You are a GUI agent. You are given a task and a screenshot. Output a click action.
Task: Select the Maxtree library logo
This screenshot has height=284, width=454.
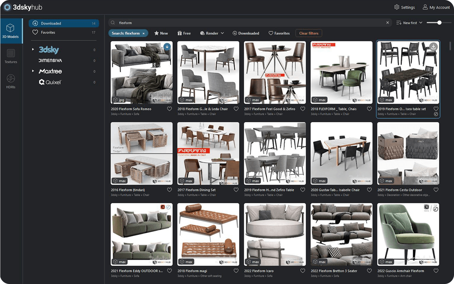click(50, 71)
